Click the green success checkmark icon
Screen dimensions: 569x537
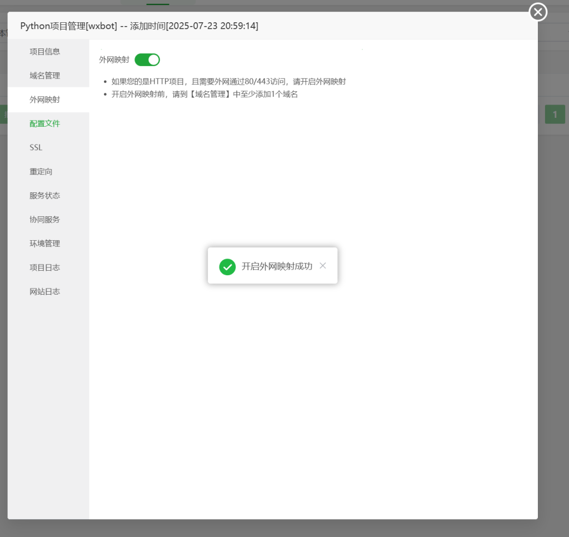pyautogui.click(x=227, y=267)
